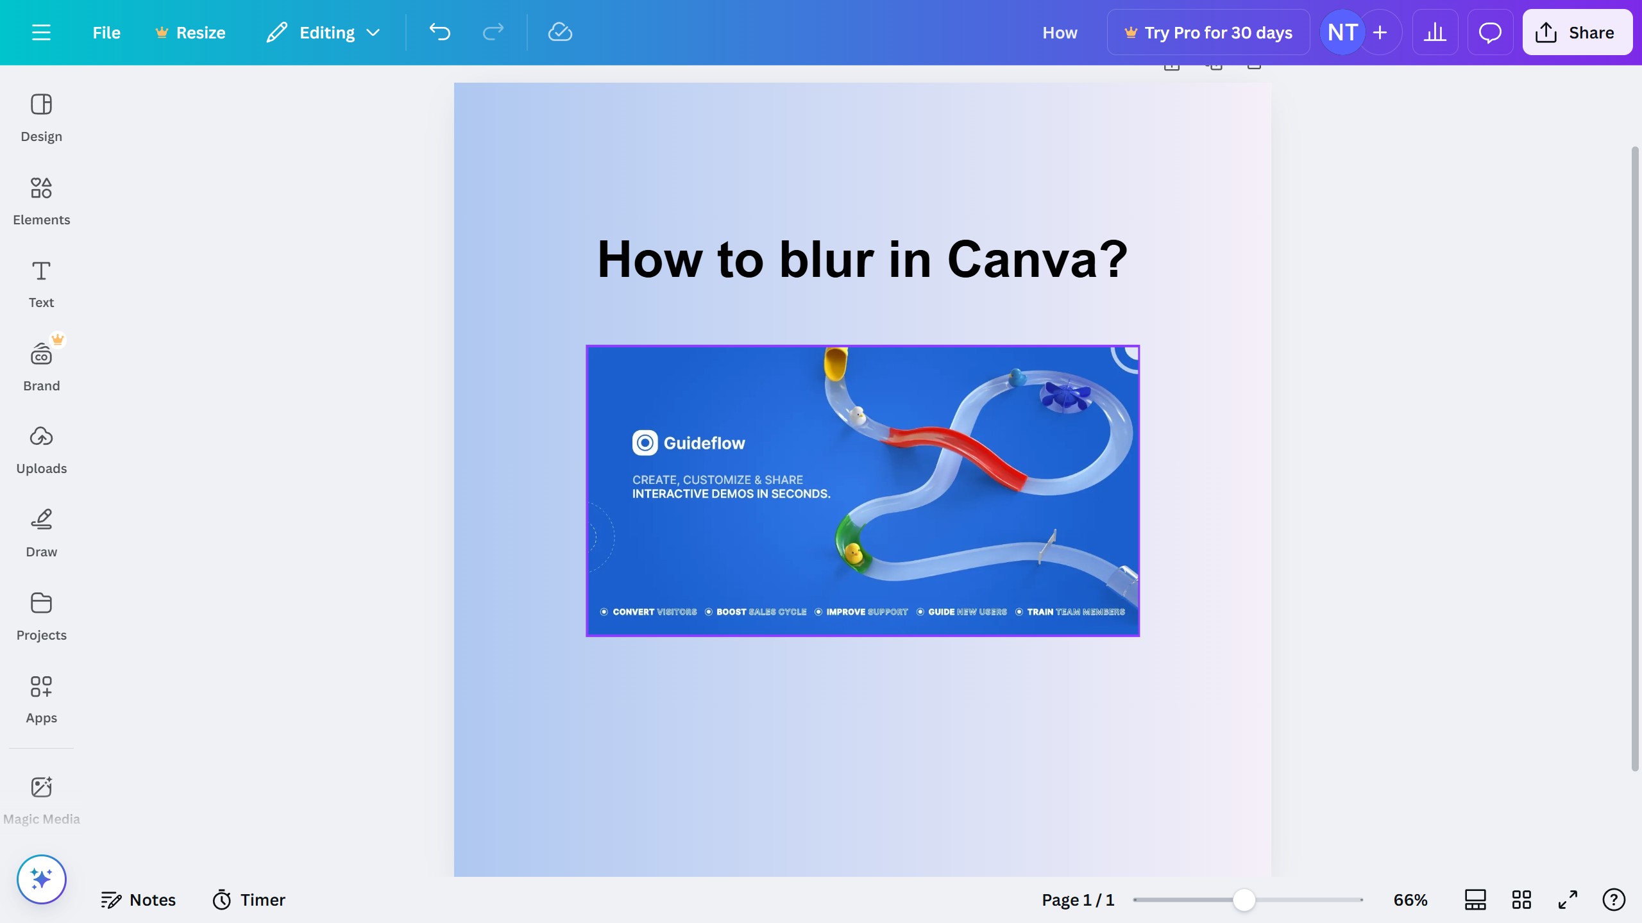
Task: Open the Resize menu
Action: coord(189,32)
